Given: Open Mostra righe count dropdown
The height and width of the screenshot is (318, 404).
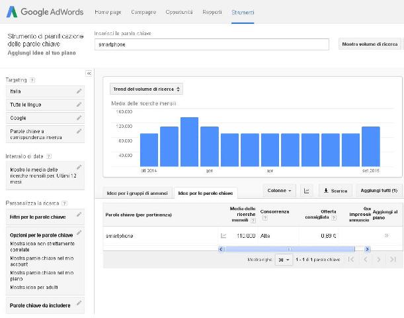Looking at the screenshot, I should [x=284, y=260].
